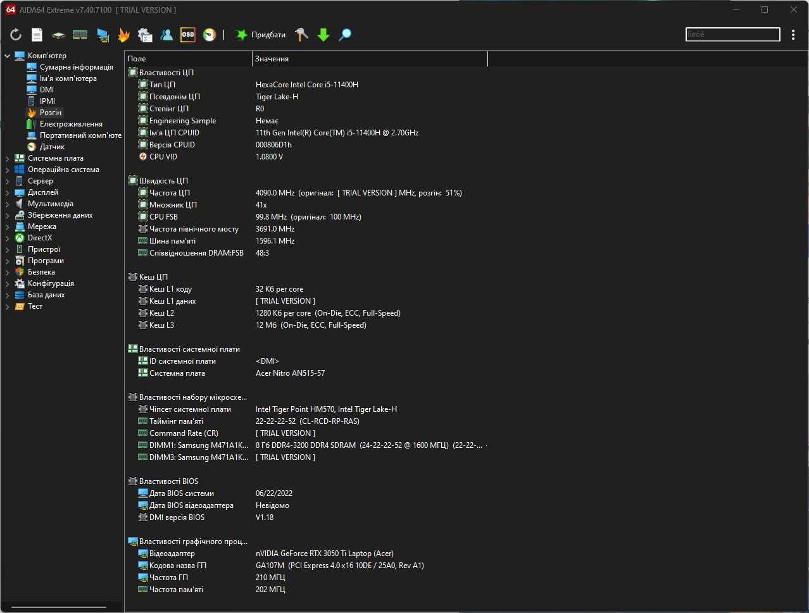Select the Розгін tree item
Viewport: 809px width, 613px height.
click(x=51, y=113)
